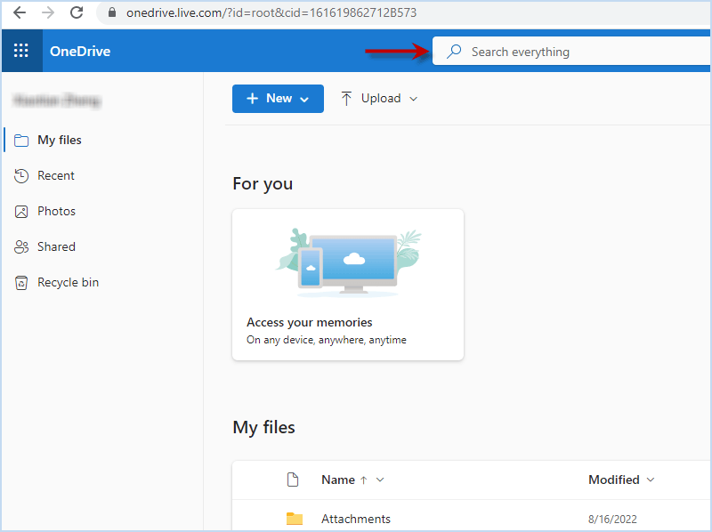712x532 pixels.
Task: Click the Attachments folder icon
Action: (295, 519)
